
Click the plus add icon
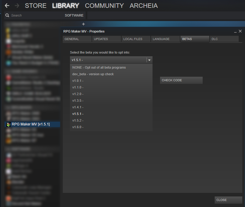tap(83, 24)
